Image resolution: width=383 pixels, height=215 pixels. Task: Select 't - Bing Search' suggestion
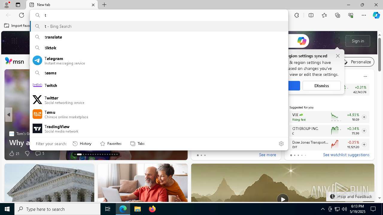click(159, 26)
